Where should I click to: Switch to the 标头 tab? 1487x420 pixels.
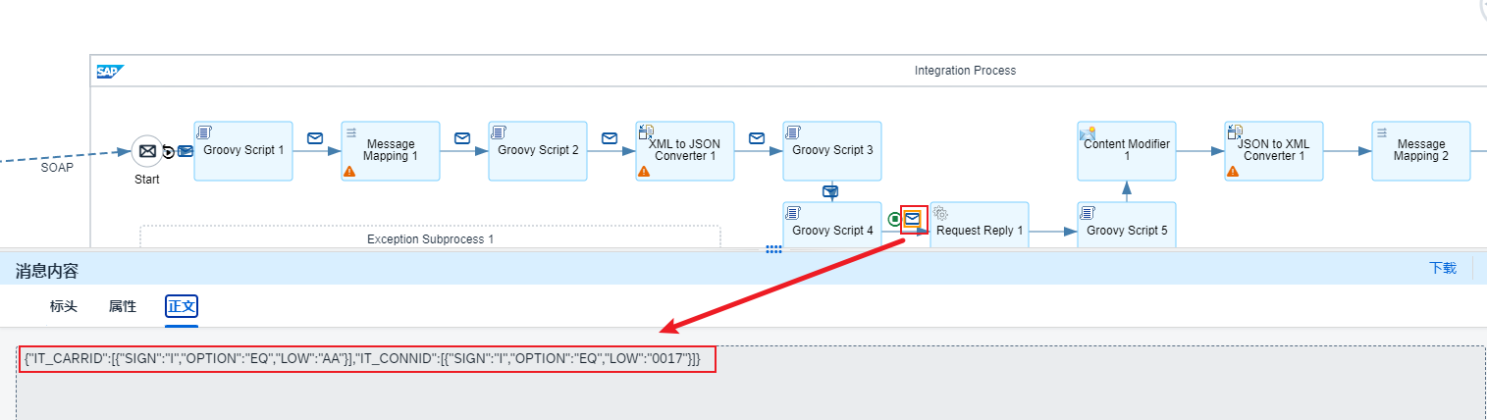(x=64, y=306)
